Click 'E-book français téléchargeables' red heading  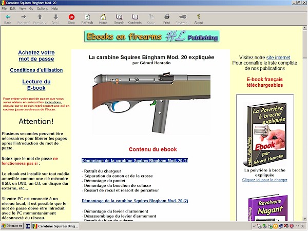pyautogui.click(x=264, y=82)
